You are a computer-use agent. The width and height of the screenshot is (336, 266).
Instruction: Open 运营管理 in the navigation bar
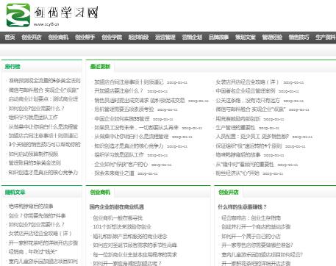[x=165, y=37]
